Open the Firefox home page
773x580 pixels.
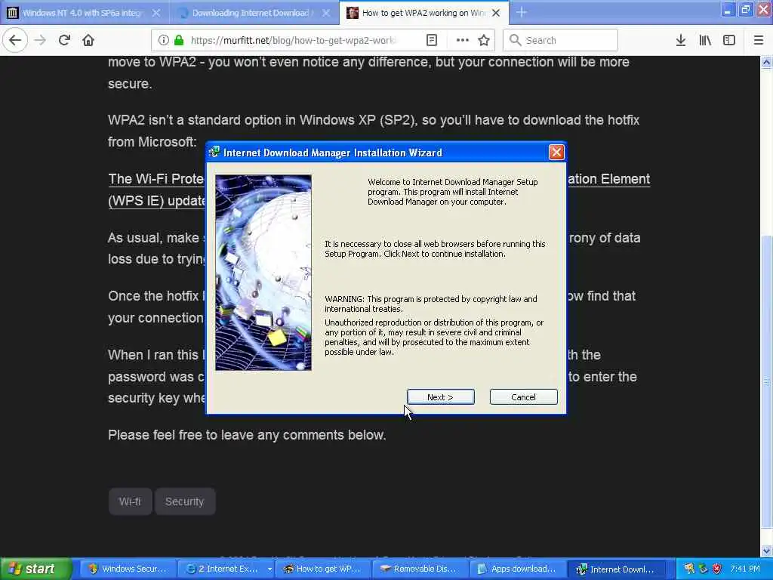88,41
